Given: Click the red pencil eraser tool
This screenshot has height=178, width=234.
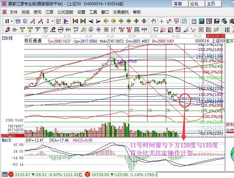Looking at the screenshot, I should 7,30.
